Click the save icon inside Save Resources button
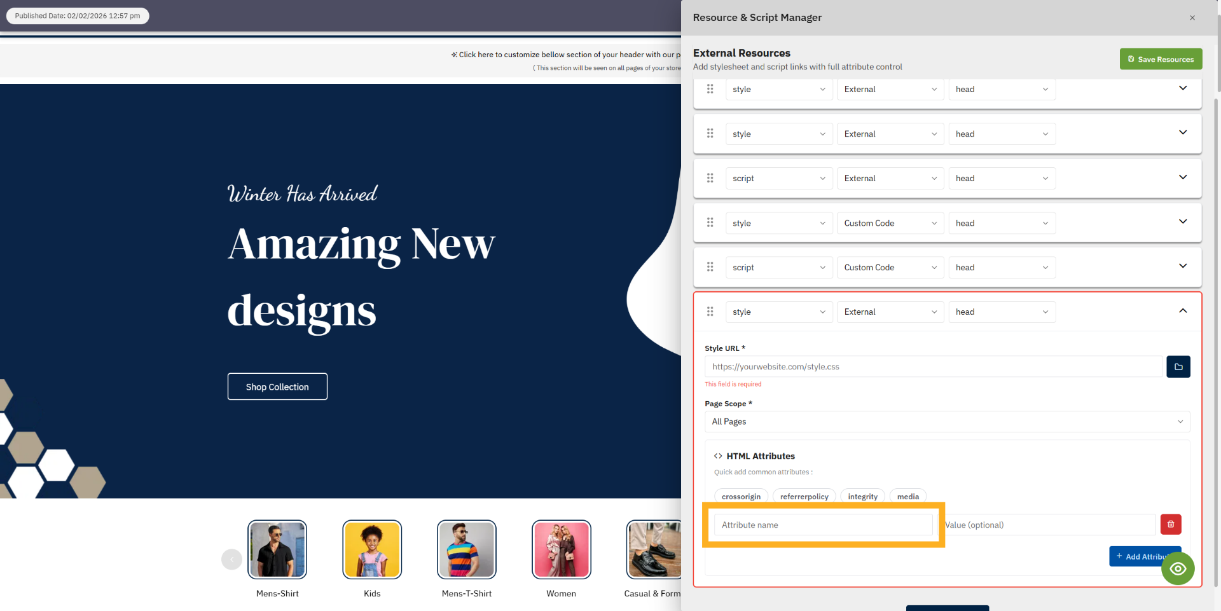 1130,59
